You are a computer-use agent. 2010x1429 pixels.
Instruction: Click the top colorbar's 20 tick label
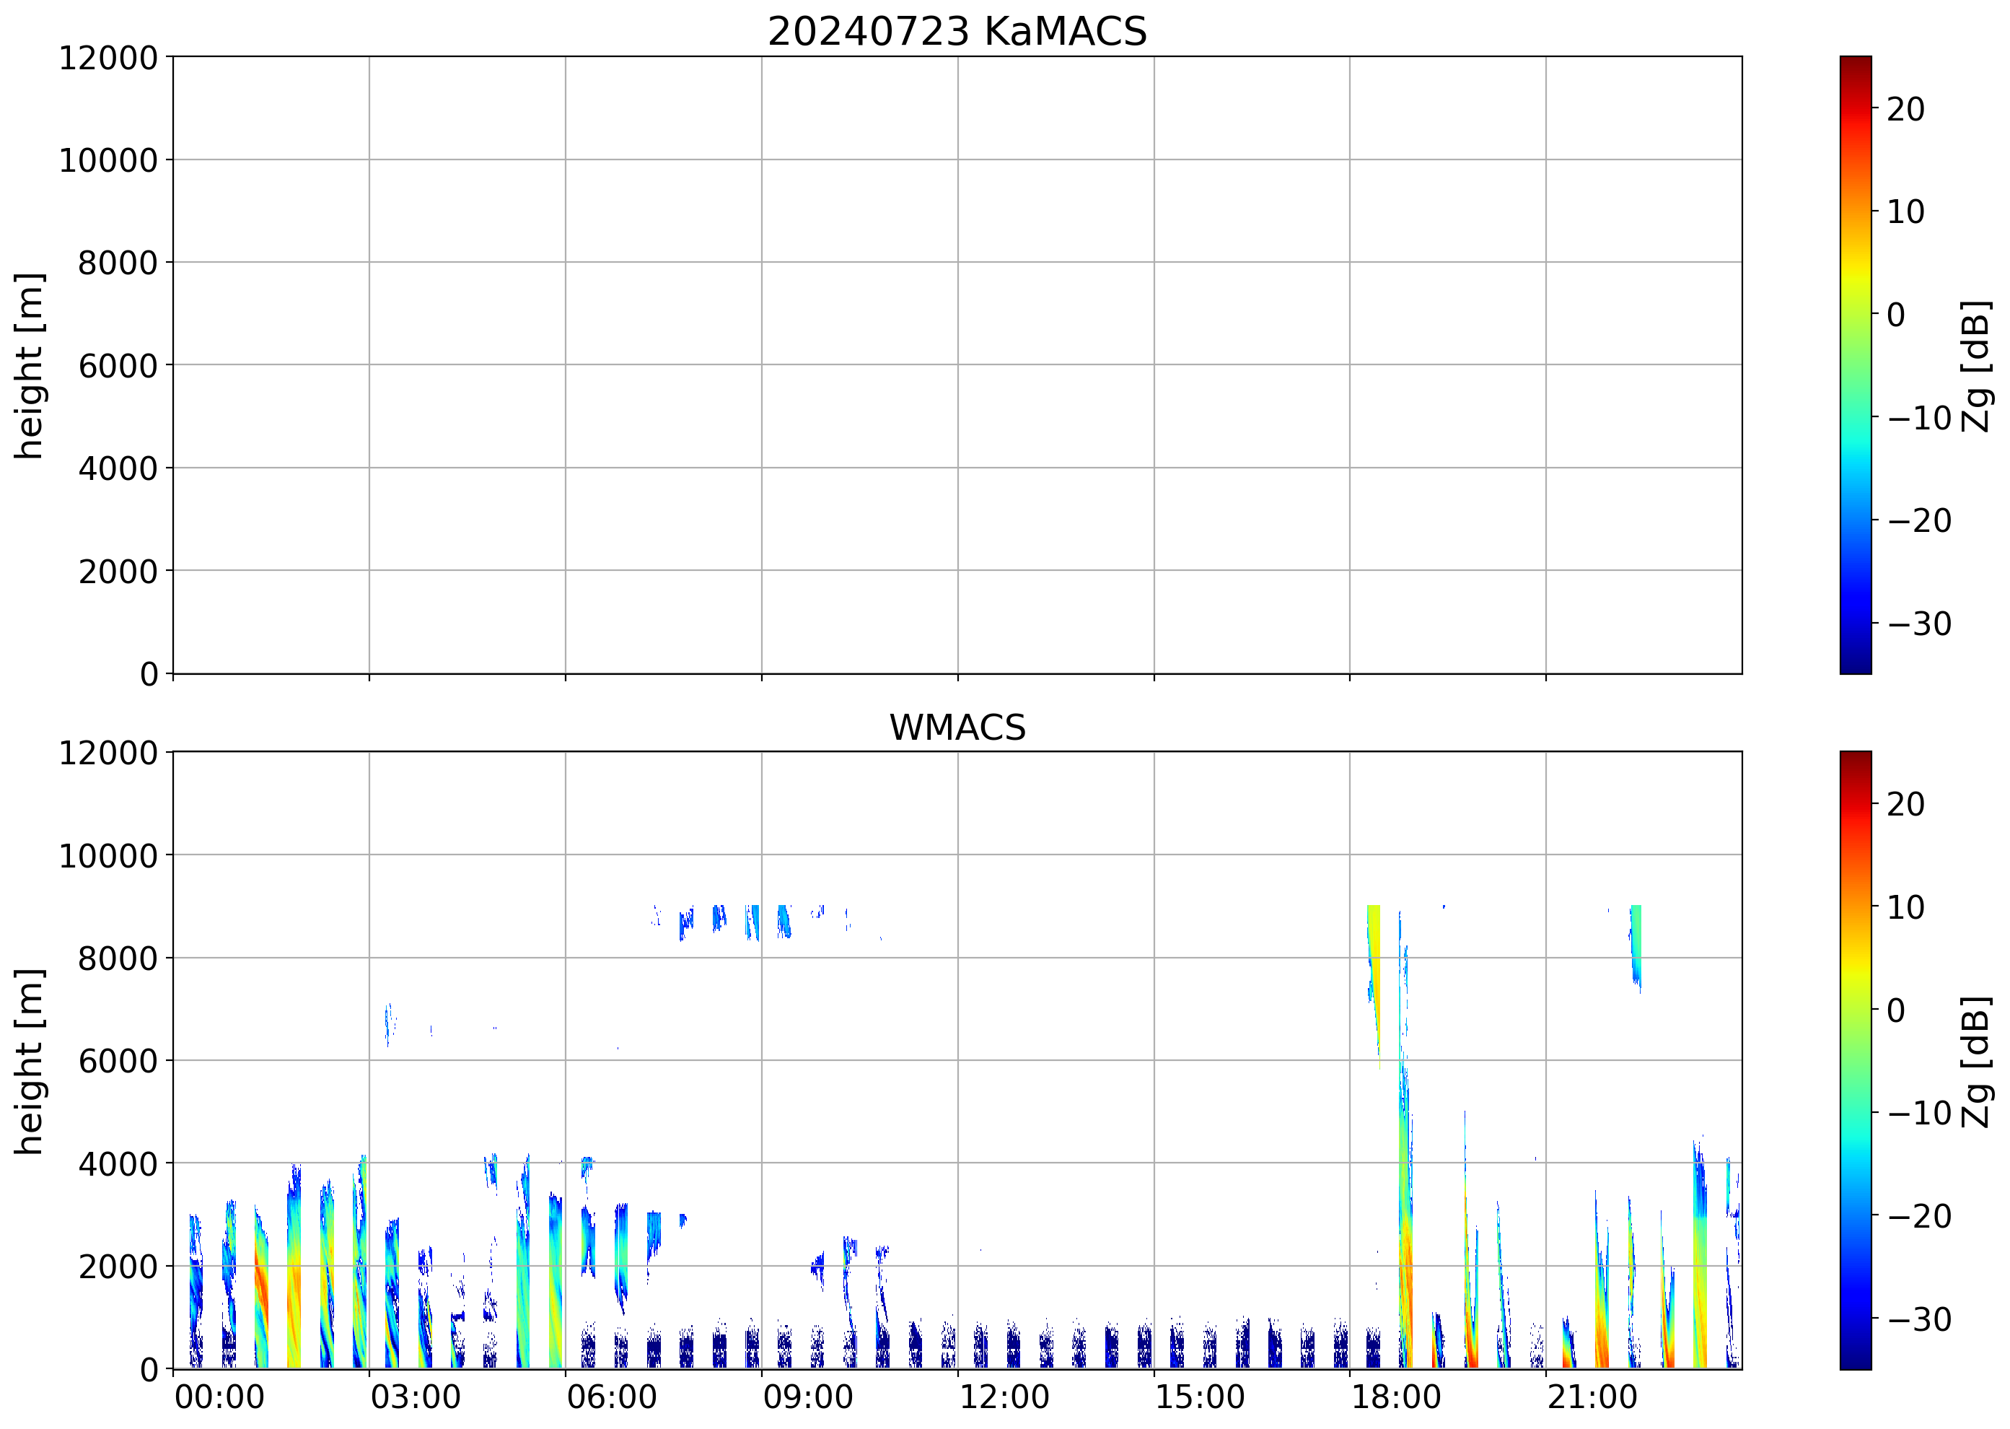pos(1905,109)
